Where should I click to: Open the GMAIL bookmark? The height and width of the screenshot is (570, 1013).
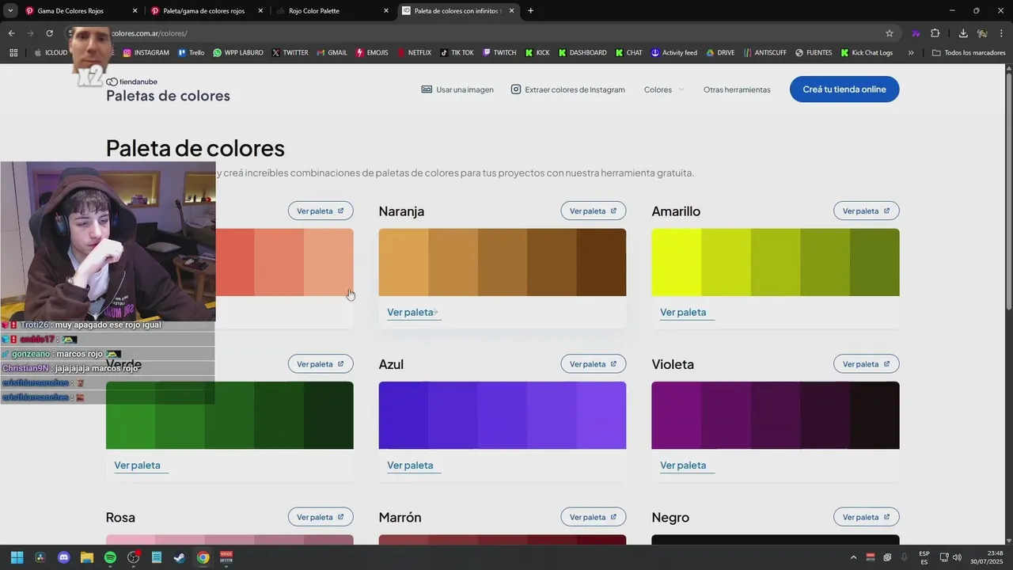pyautogui.click(x=332, y=53)
